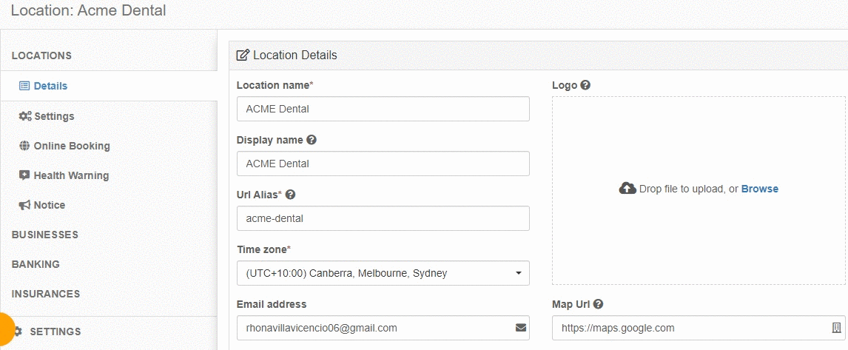Expand the INSURANCES sidebar section
Image resolution: width=848 pixels, height=350 pixels.
coord(46,294)
